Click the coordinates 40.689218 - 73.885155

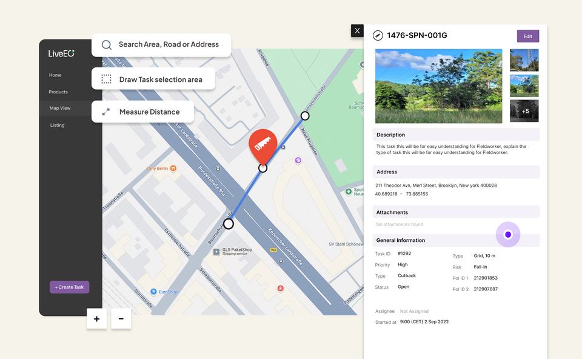401,194
